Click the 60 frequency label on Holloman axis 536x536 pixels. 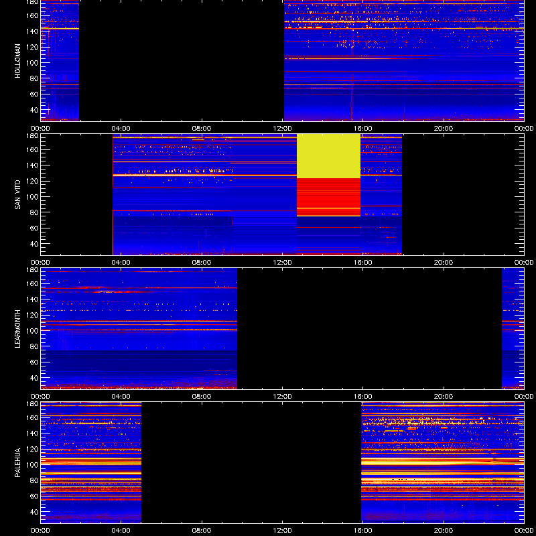pos(35,94)
